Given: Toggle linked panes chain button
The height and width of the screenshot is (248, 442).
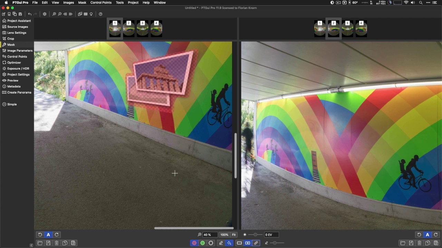Looking at the screenshot, I should click(x=256, y=243).
